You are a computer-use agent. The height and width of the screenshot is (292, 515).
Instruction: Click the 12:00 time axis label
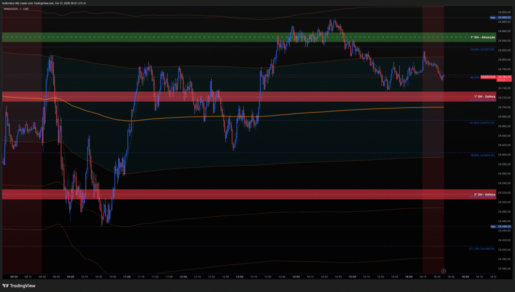[183, 277]
